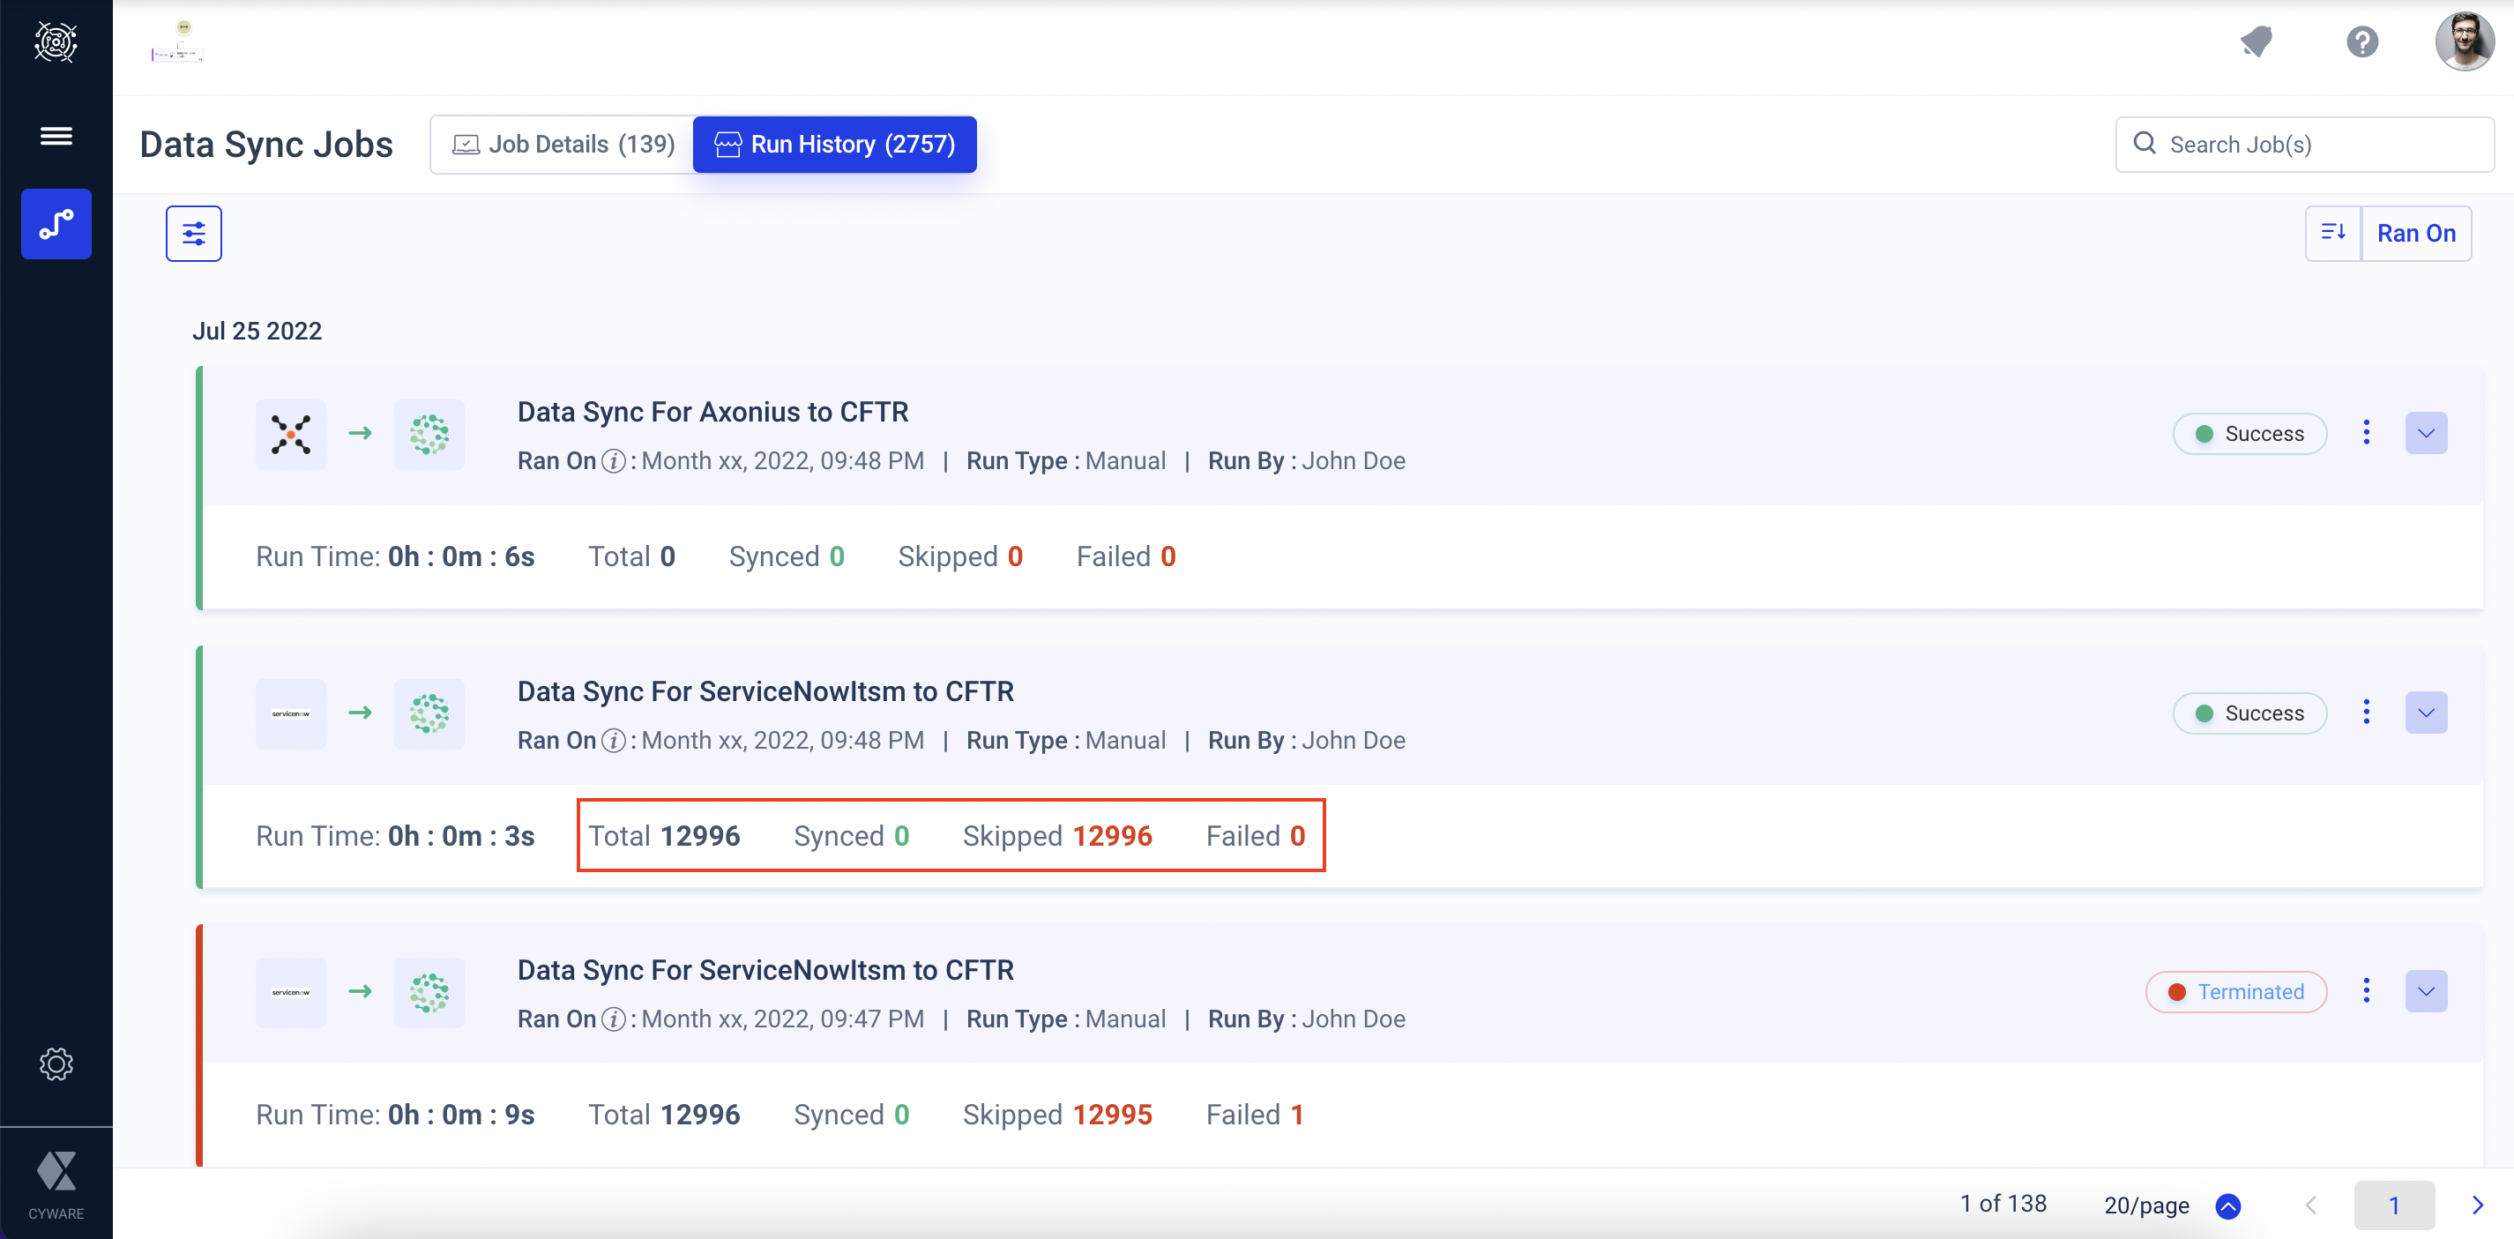Toggle the sort order icon
The image size is (2514, 1239).
coord(2332,234)
